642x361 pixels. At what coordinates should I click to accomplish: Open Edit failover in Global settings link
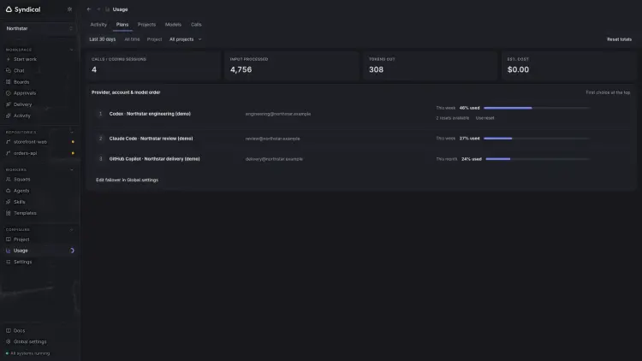[127, 180]
